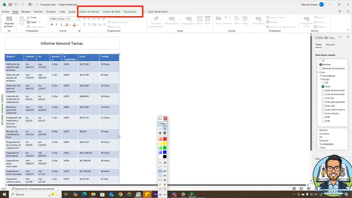352x198 pixels.
Task: Click the Ferrio button in annotation palette
Action: point(163,124)
